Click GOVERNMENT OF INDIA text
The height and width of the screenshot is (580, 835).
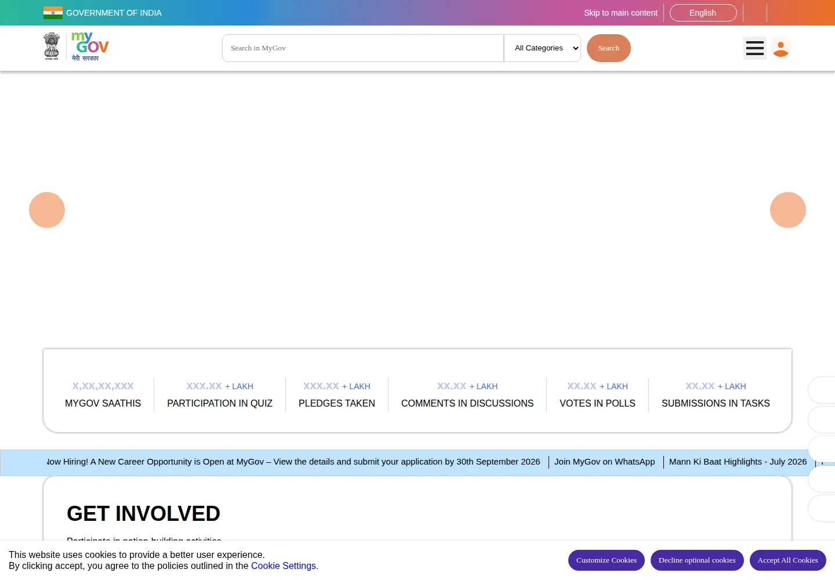coord(114,13)
